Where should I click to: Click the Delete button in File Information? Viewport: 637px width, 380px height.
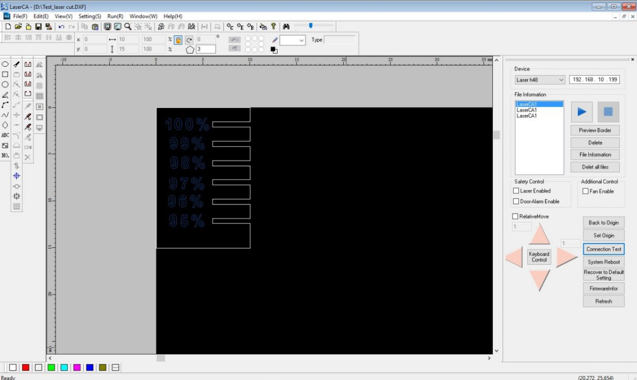click(595, 142)
